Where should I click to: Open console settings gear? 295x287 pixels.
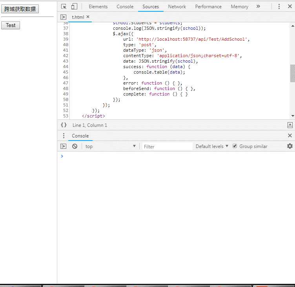click(x=290, y=146)
